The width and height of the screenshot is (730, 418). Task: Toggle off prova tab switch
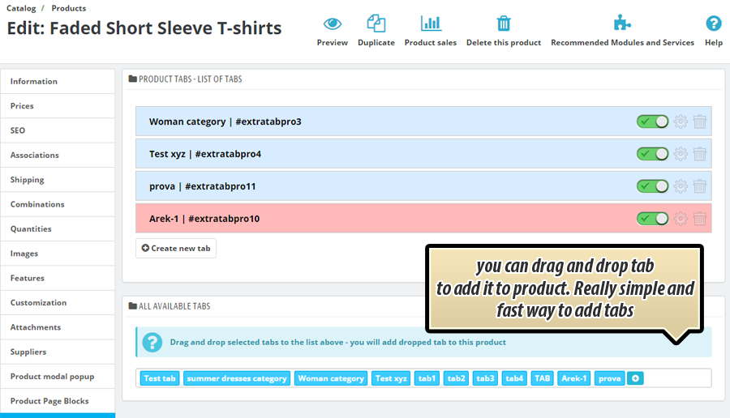(x=653, y=186)
